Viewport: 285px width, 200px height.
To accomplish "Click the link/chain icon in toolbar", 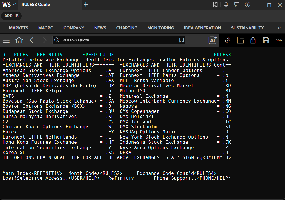I will coord(227,40).
